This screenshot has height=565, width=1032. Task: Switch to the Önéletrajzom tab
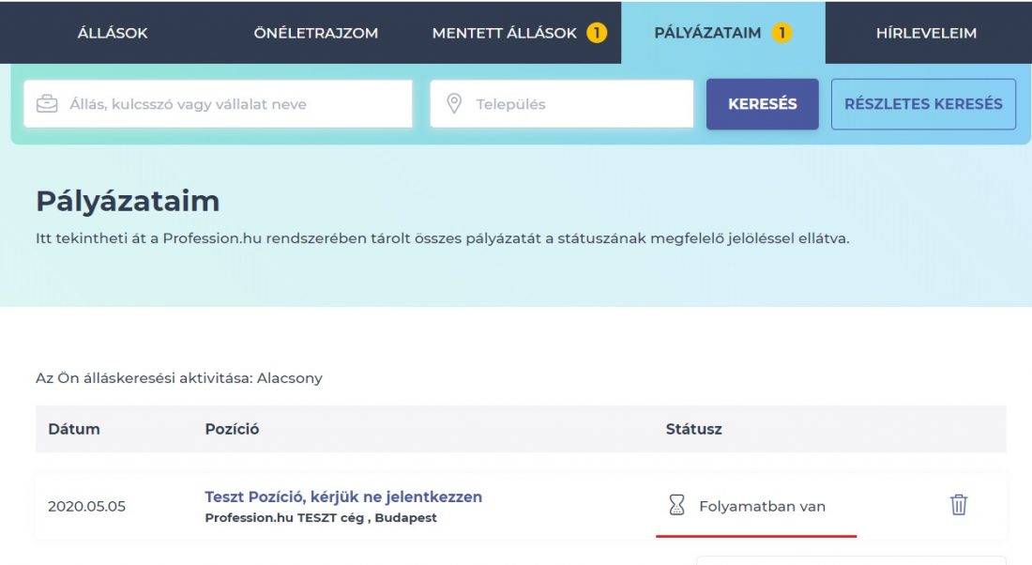click(x=315, y=33)
